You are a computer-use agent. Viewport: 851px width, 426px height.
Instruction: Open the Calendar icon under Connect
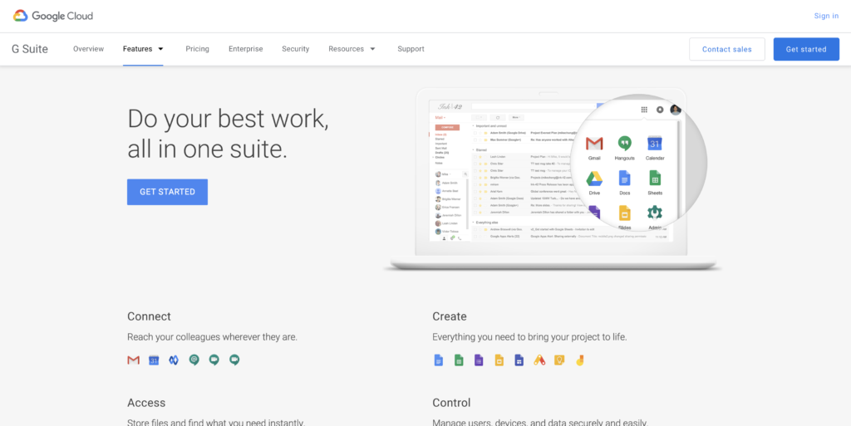pos(154,360)
